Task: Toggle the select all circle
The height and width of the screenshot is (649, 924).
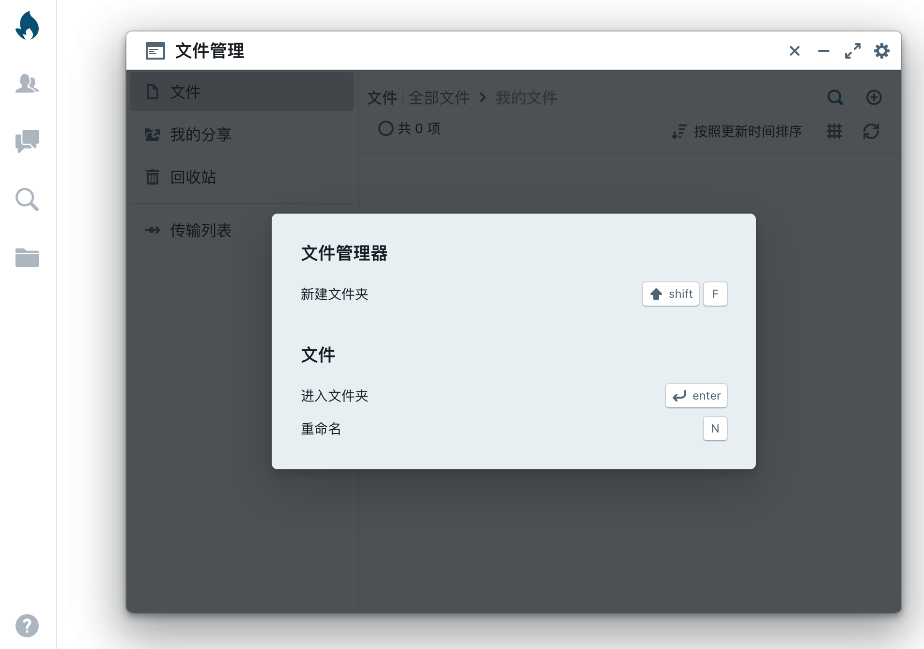Action: tap(385, 128)
